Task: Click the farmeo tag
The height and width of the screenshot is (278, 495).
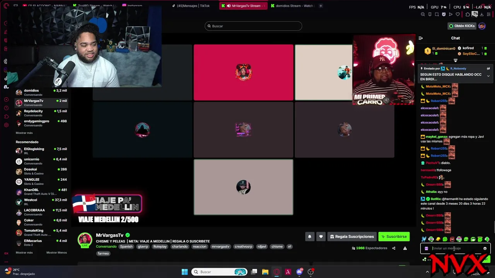Action: 103,254
